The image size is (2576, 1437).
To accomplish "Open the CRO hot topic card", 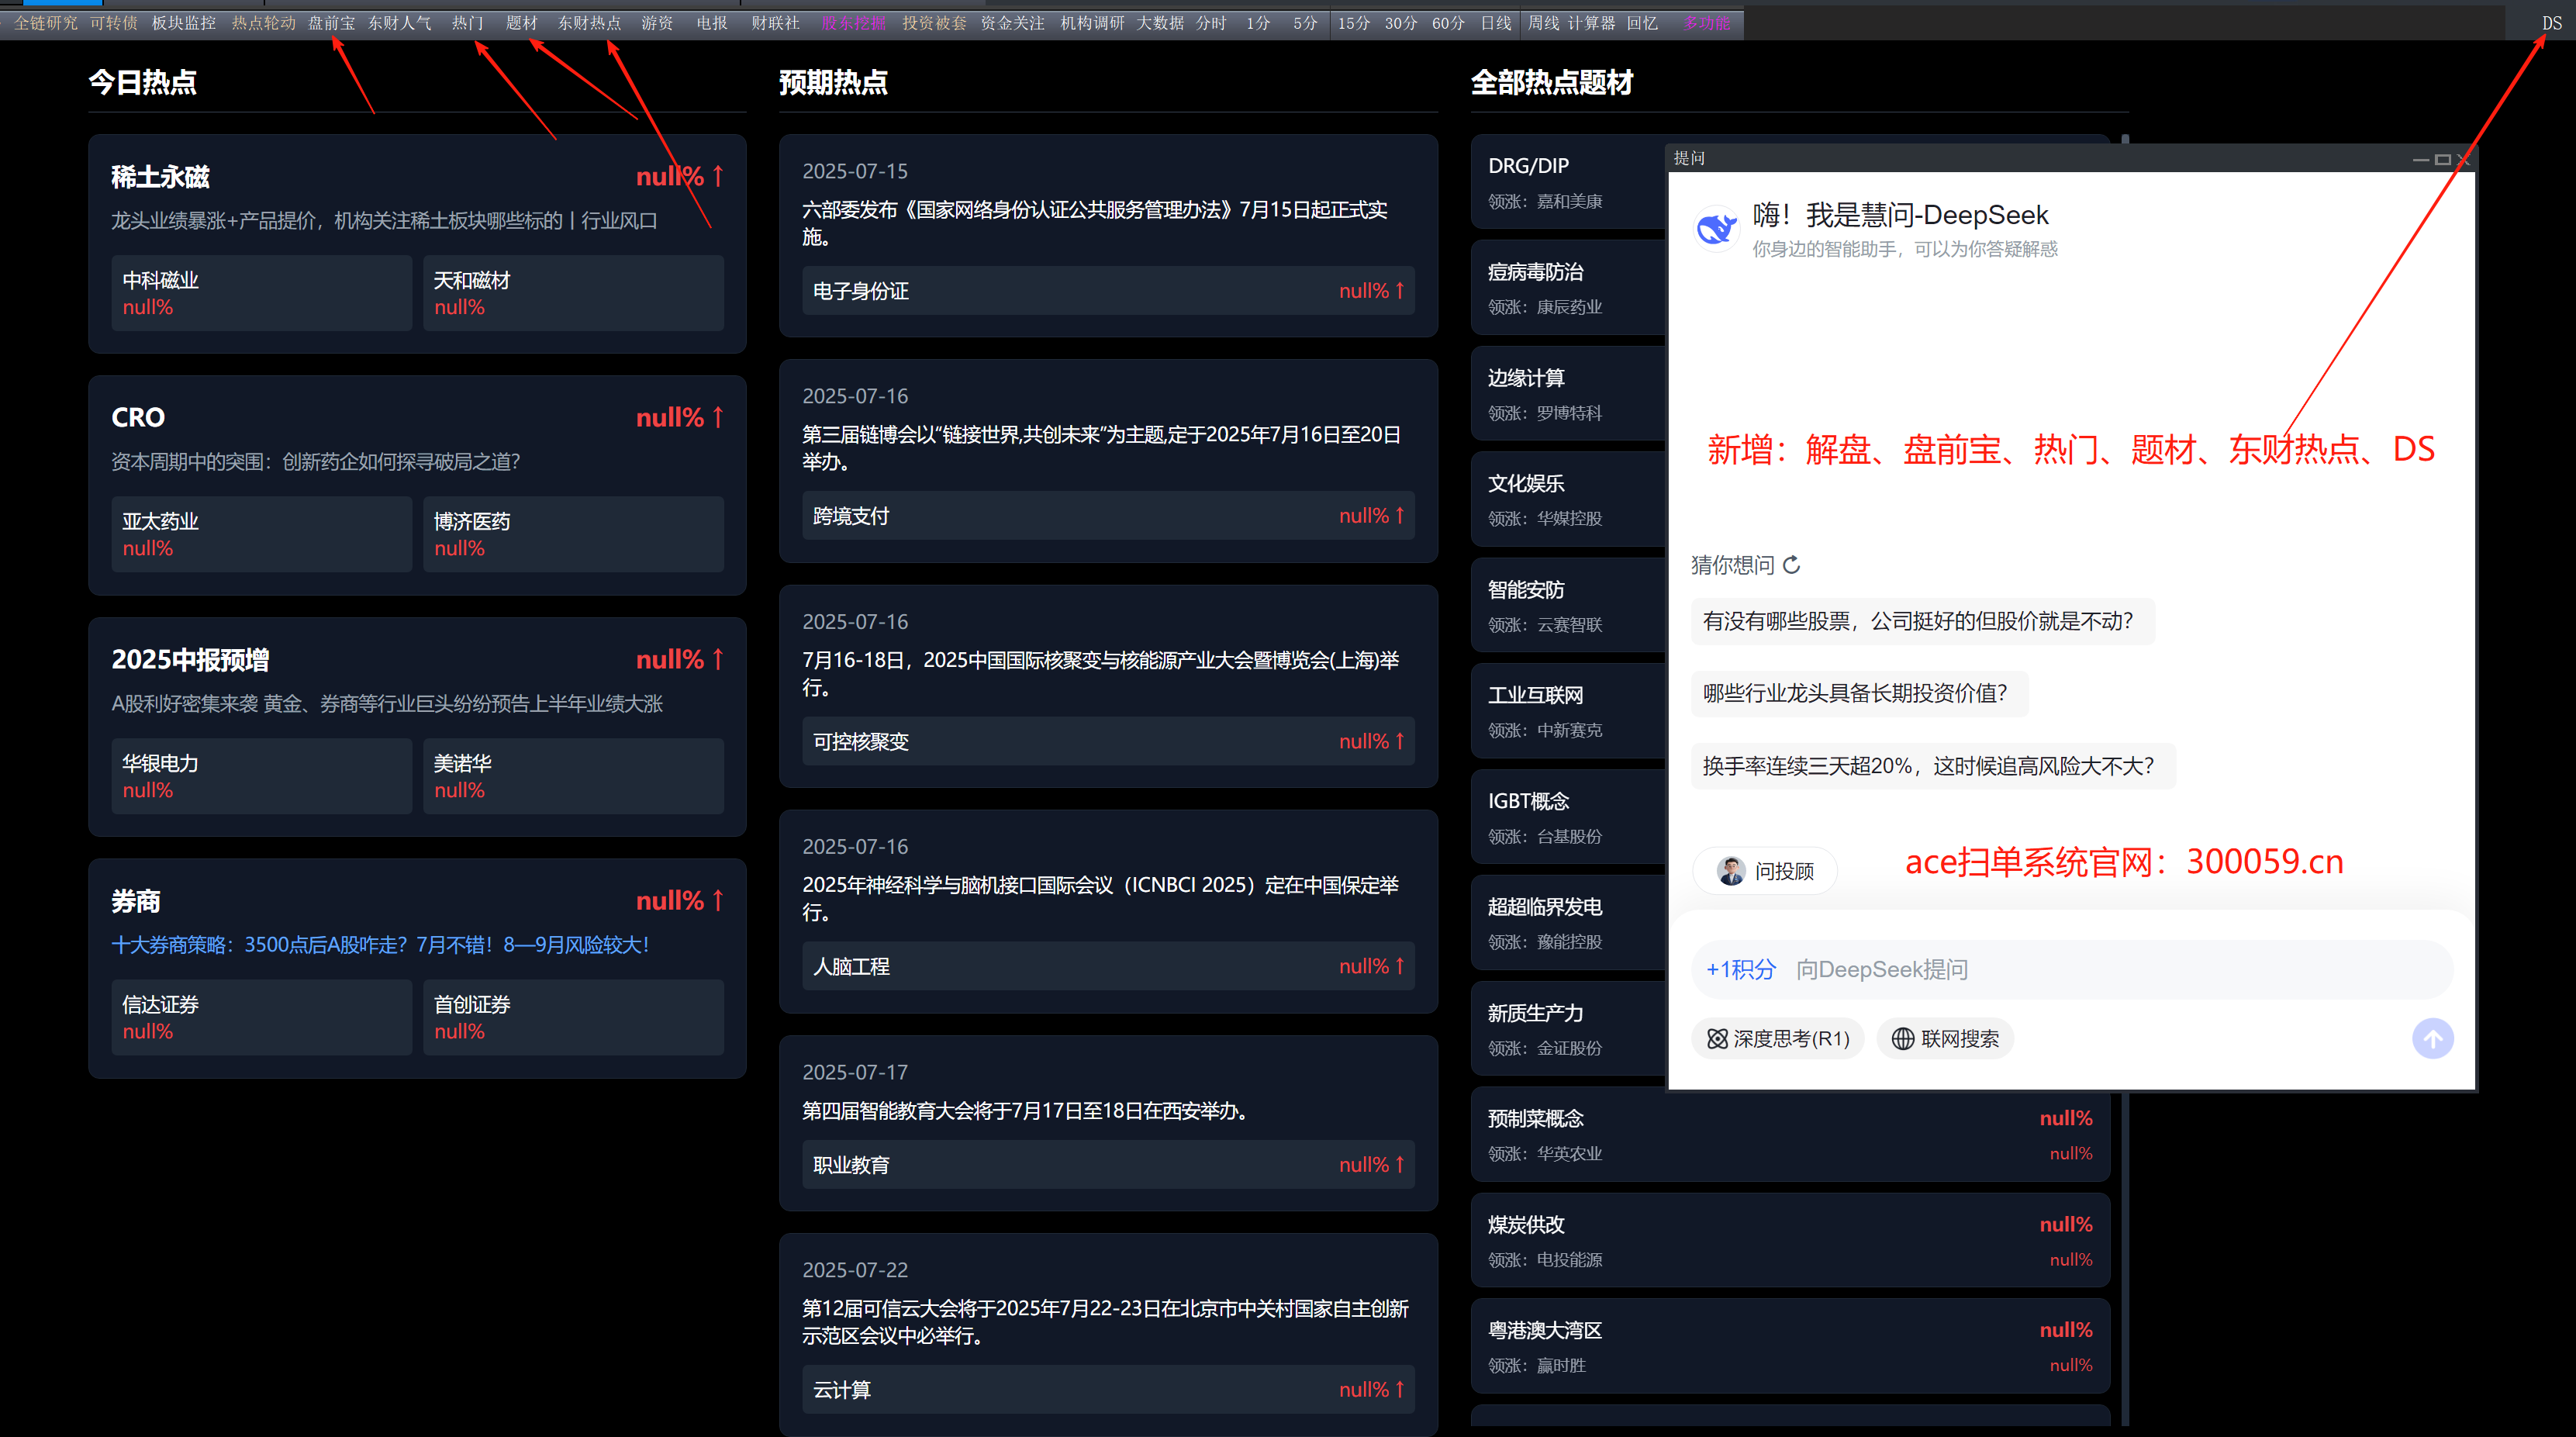I will (417, 485).
